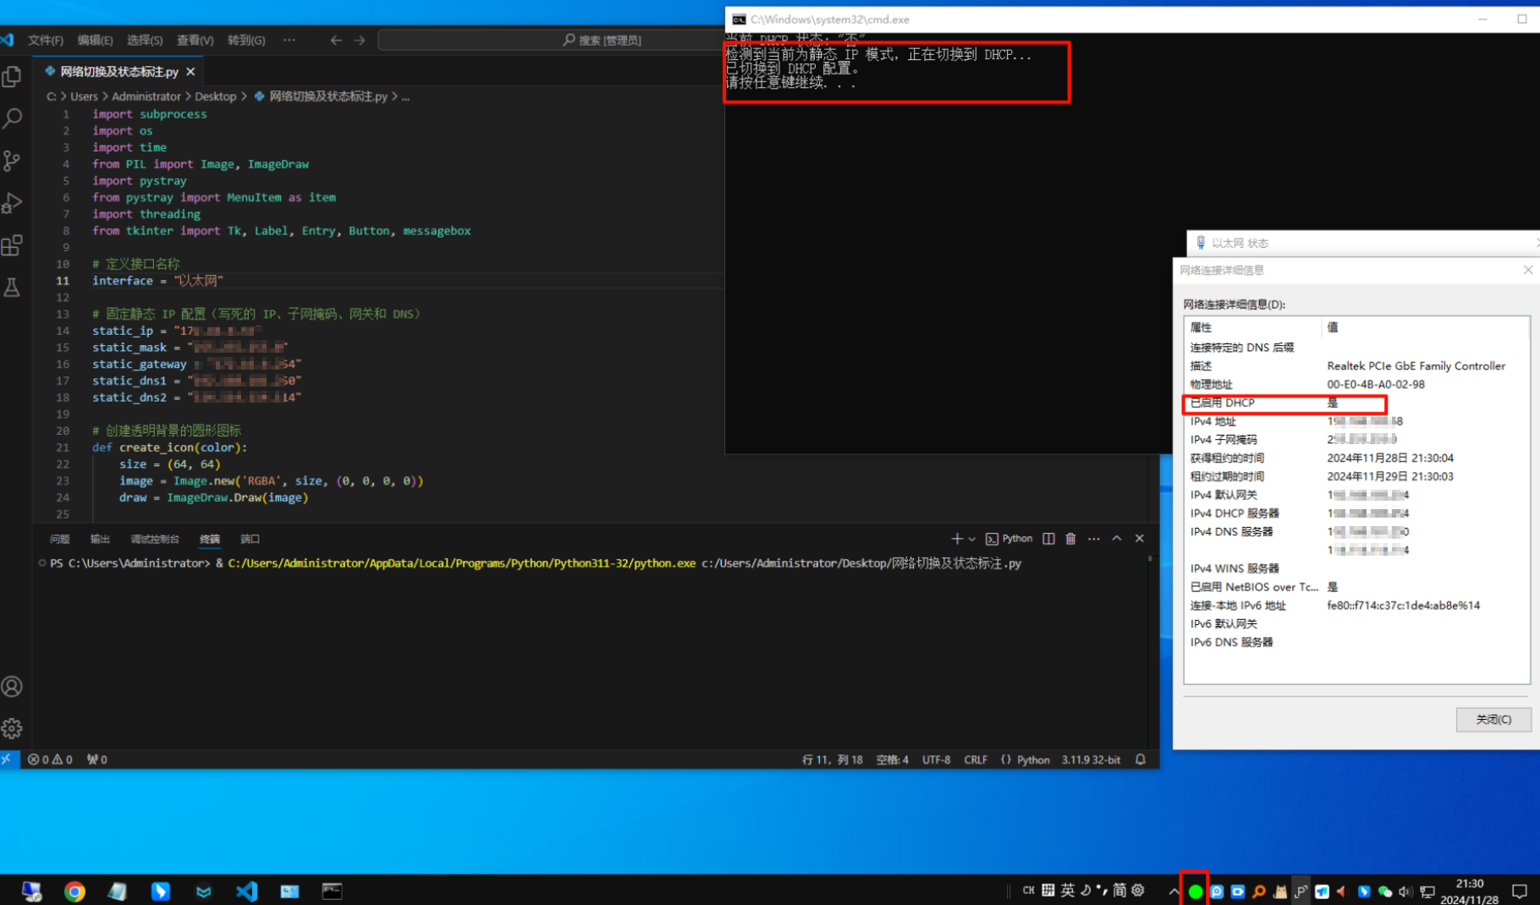1540x905 pixels.
Task: Open the 文件(F) menu
Action: [46, 40]
